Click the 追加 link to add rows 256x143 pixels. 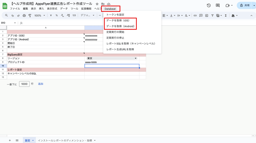[x=41, y=84]
